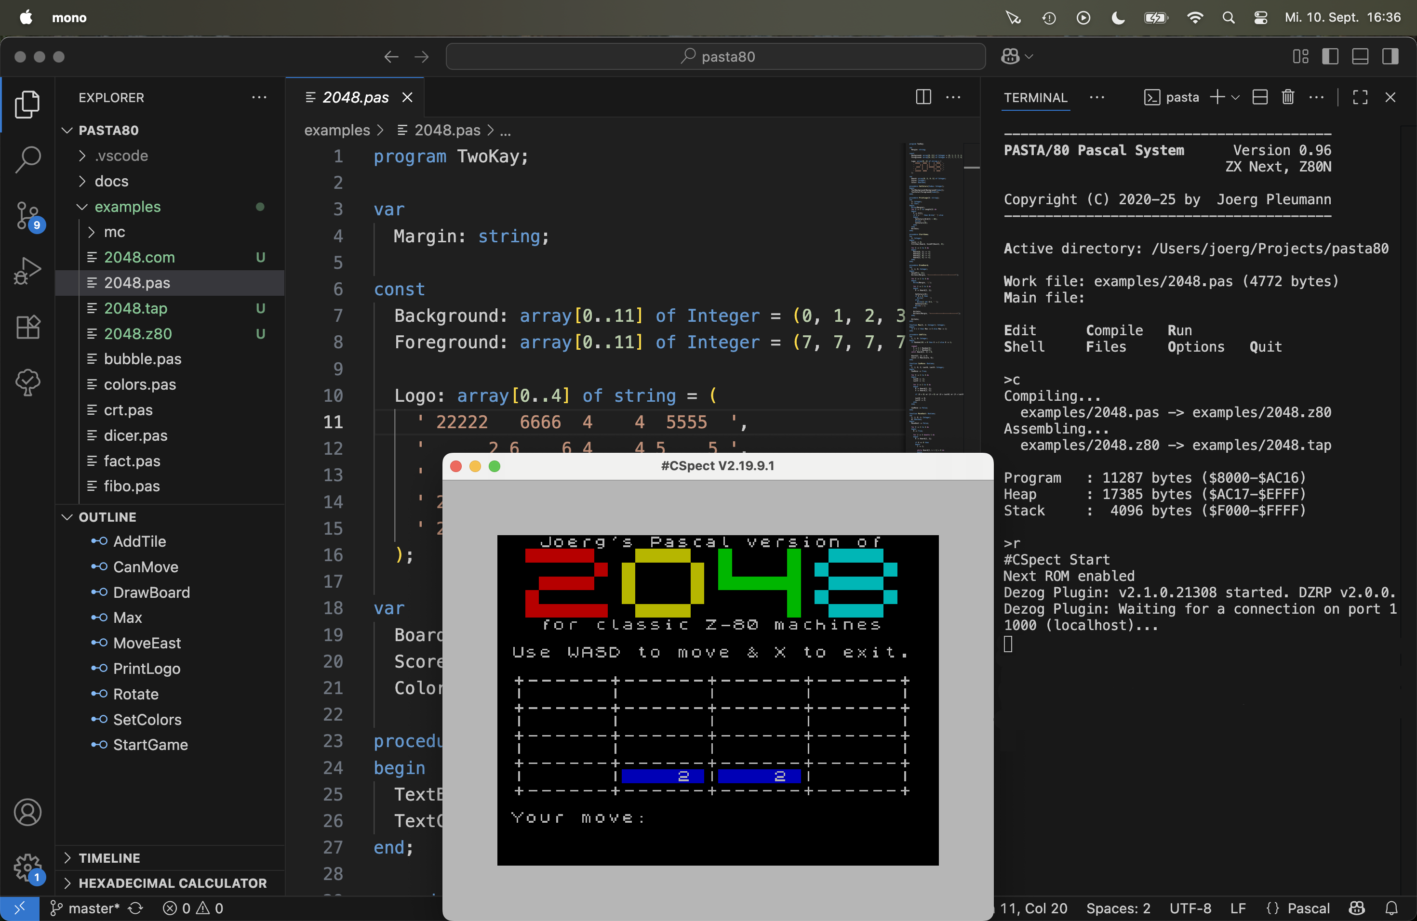This screenshot has height=921, width=1417.
Task: Go back with the left arrow
Action: 391,56
